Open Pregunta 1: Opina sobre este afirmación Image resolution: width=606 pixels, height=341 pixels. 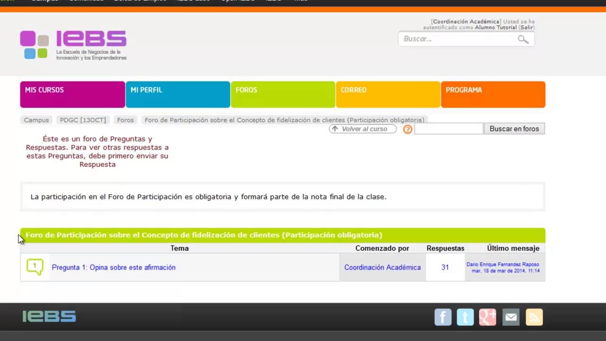[x=114, y=268]
